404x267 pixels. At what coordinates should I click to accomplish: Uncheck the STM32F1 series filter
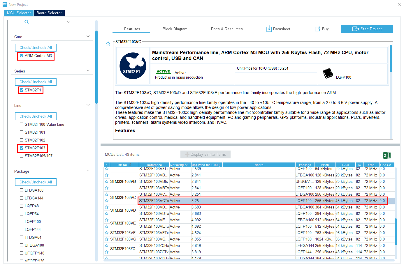click(22, 90)
